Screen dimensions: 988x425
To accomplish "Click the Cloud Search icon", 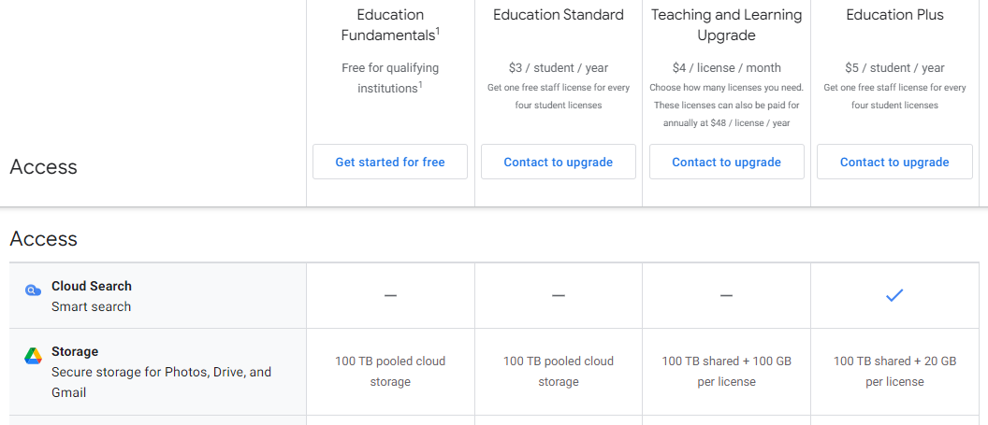I will coord(33,290).
